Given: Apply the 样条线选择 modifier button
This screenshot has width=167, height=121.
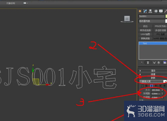Looking at the screenshot, I should coord(146,30).
